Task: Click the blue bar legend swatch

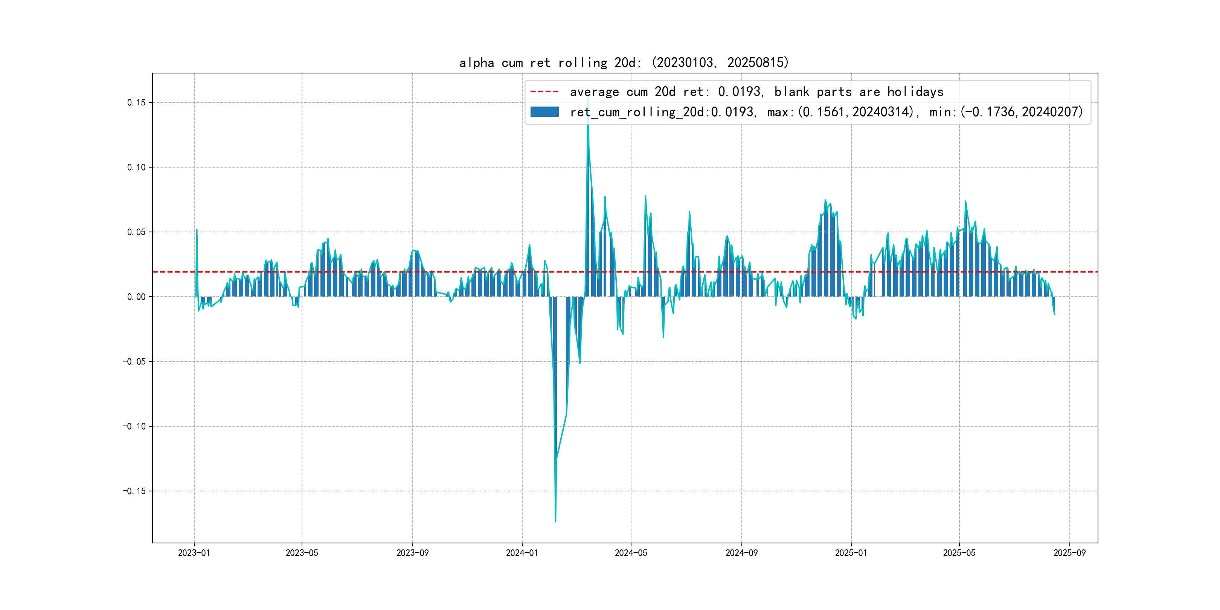Action: coord(544,112)
